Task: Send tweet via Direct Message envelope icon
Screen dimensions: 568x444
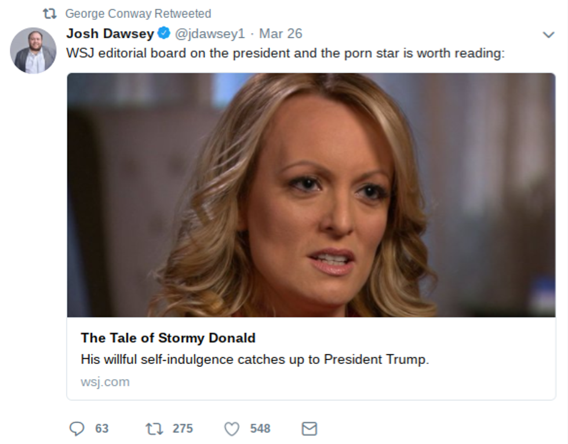Action: (x=310, y=428)
